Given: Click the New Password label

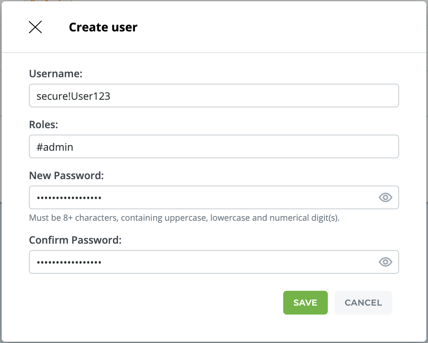Looking at the screenshot, I should click(66, 175).
